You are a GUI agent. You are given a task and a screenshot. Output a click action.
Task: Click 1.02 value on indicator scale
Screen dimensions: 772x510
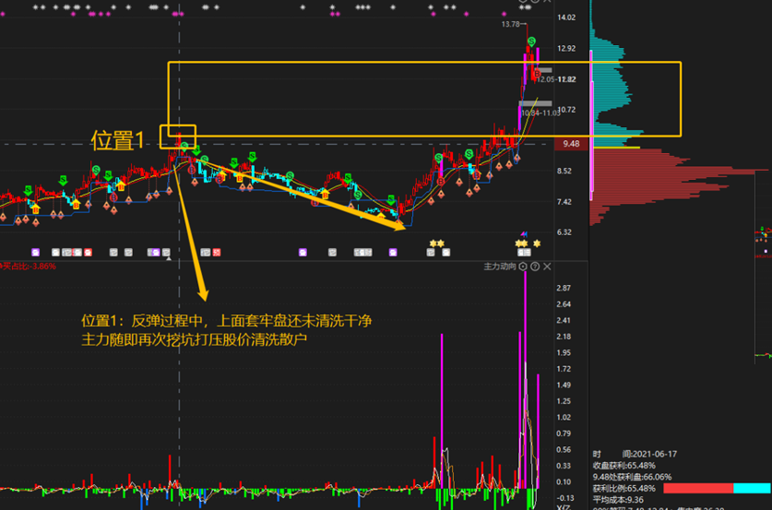click(564, 418)
